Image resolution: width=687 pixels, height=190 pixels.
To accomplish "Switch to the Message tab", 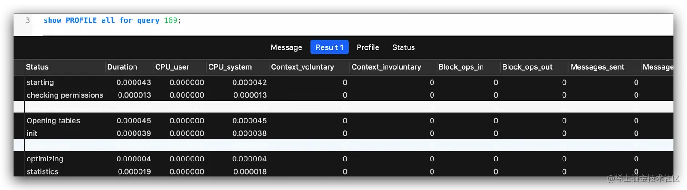I will coord(286,47).
